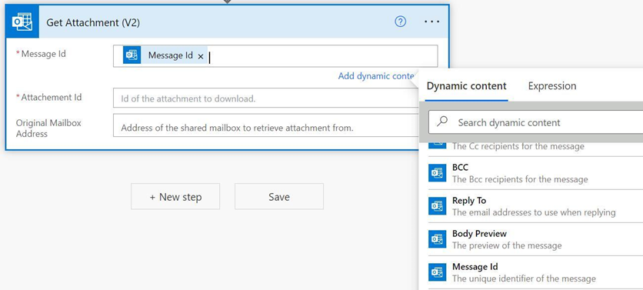
Task: Click the Get Attachment (V2) title
Action: (x=93, y=22)
